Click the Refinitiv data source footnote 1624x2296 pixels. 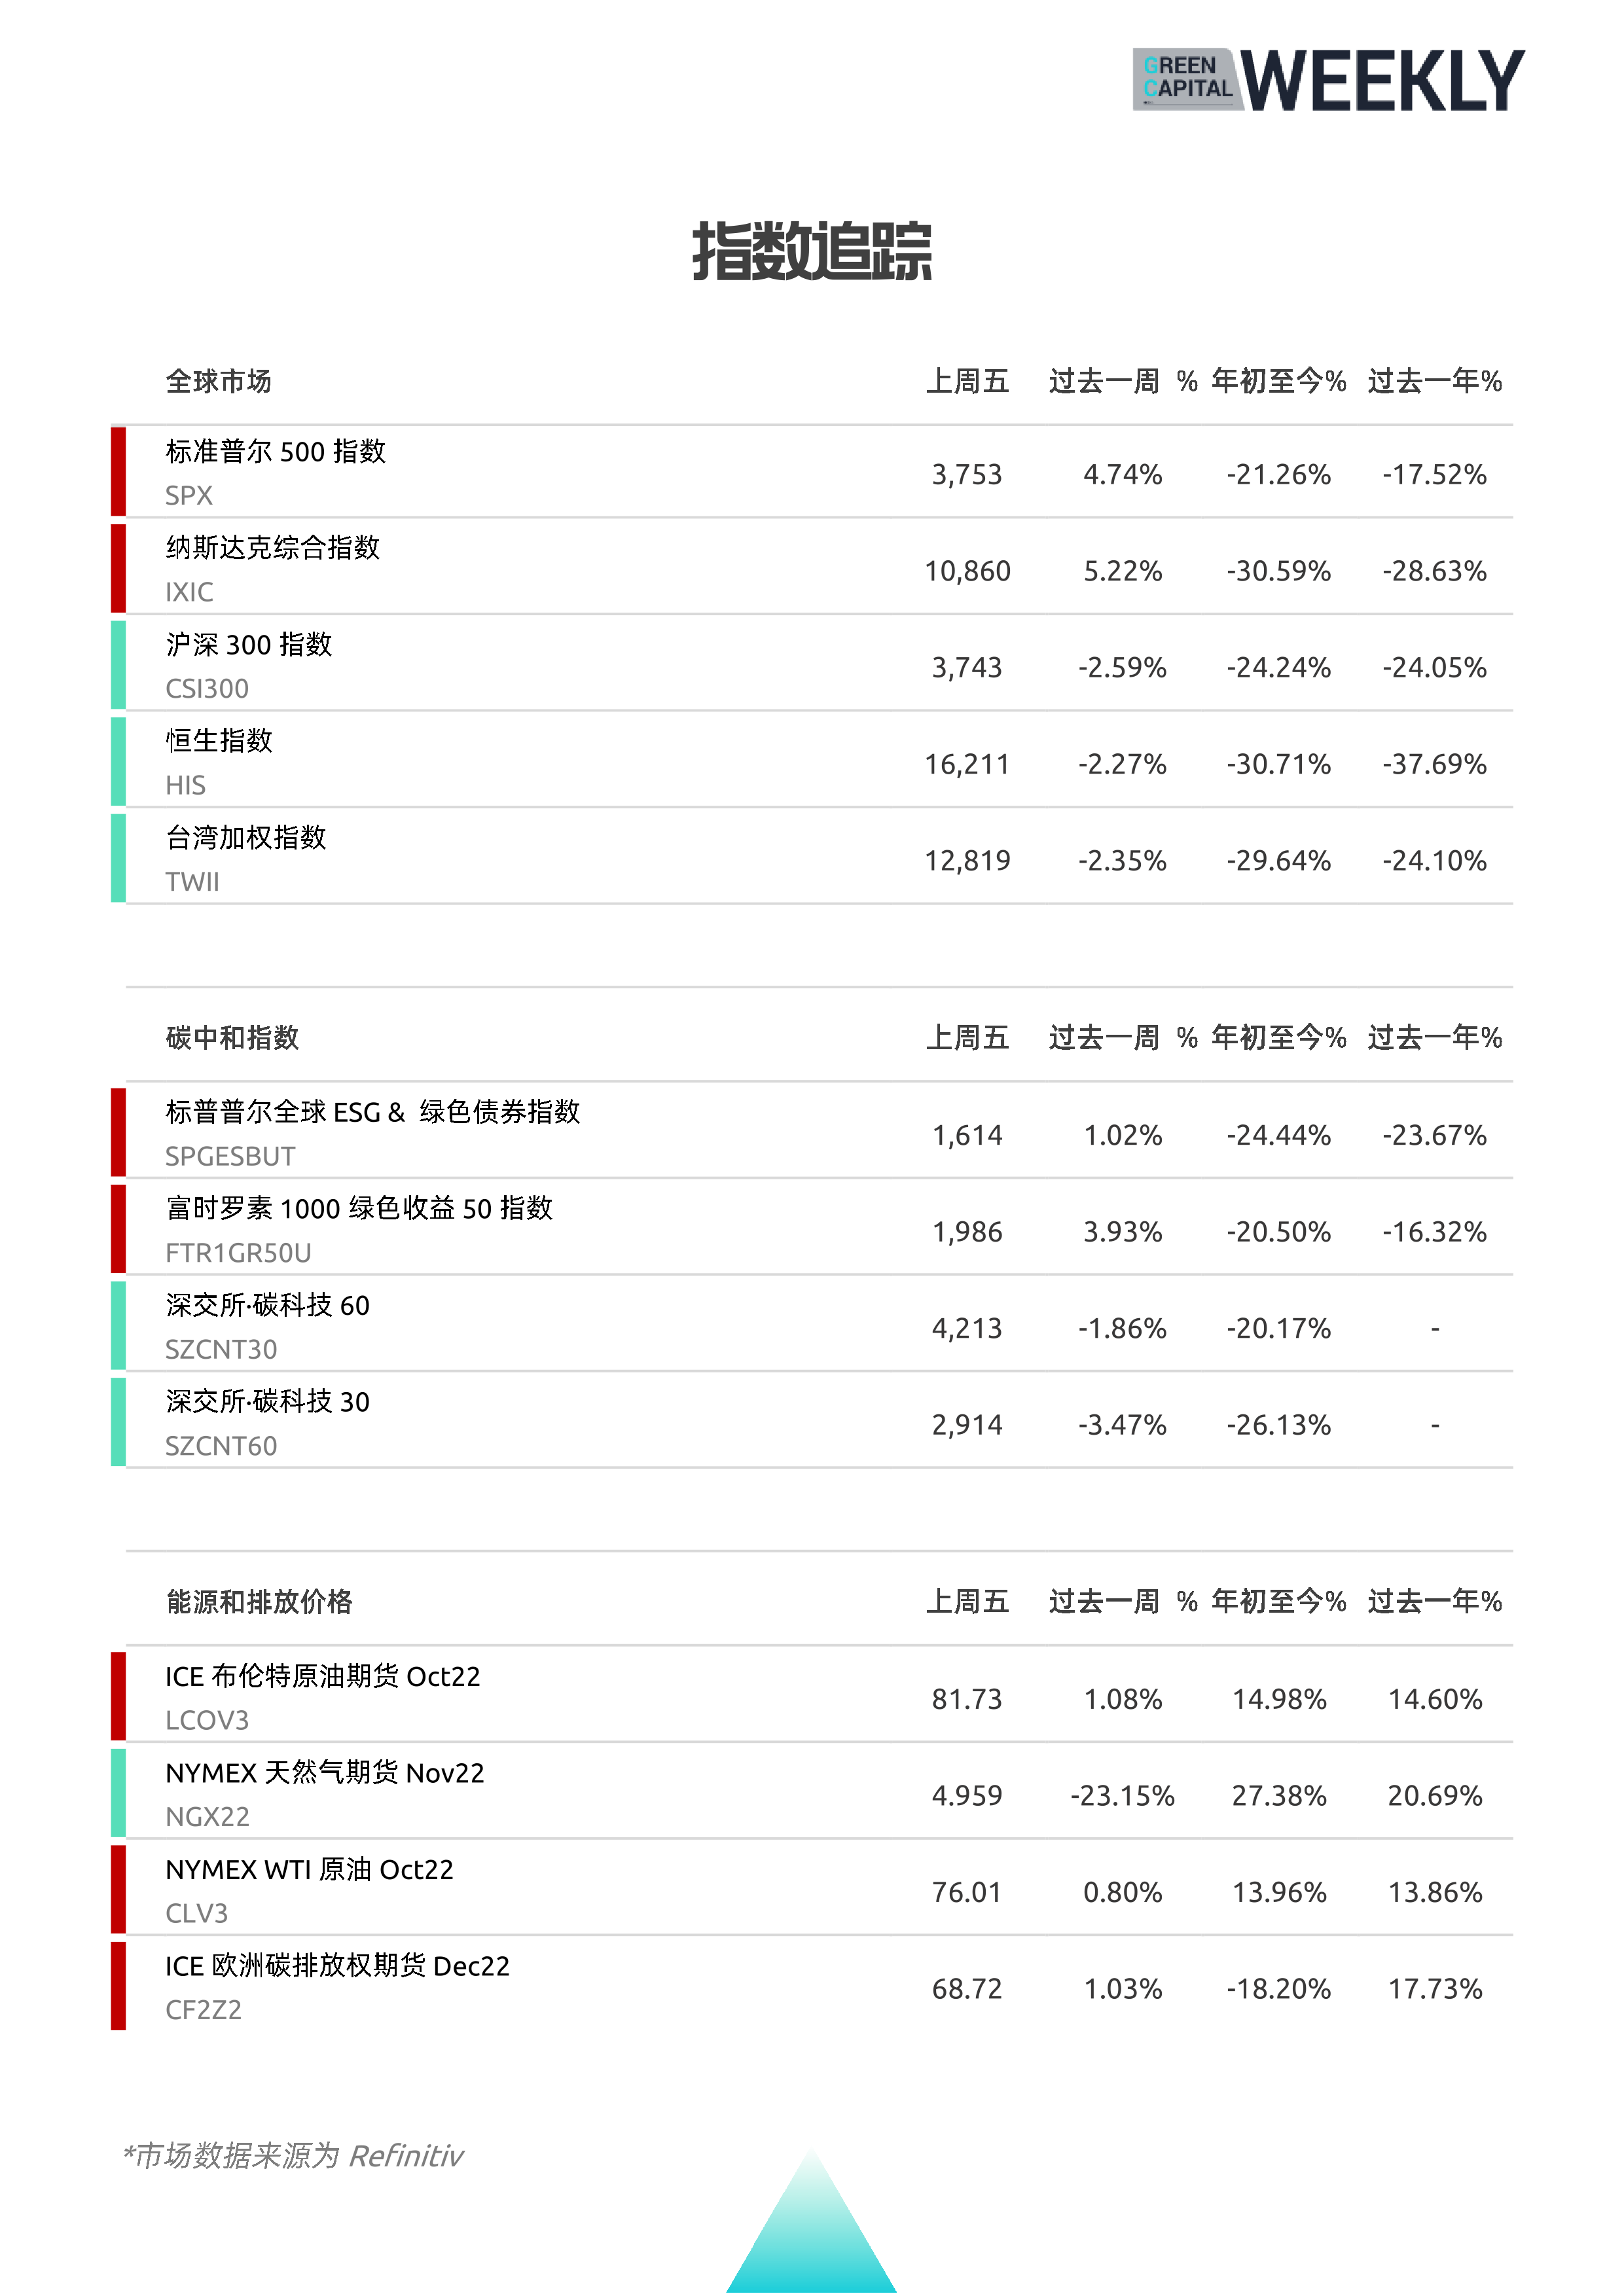tap(293, 2155)
